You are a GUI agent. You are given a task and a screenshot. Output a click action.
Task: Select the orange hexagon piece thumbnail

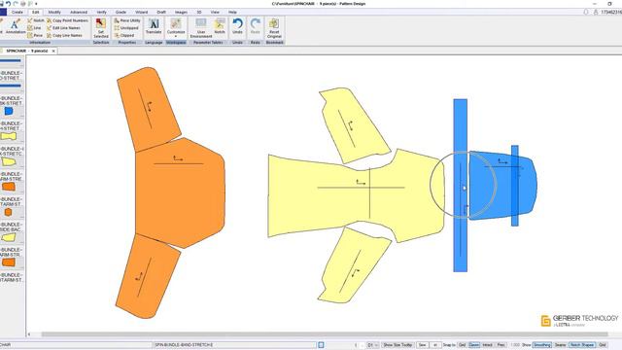[x=8, y=212]
